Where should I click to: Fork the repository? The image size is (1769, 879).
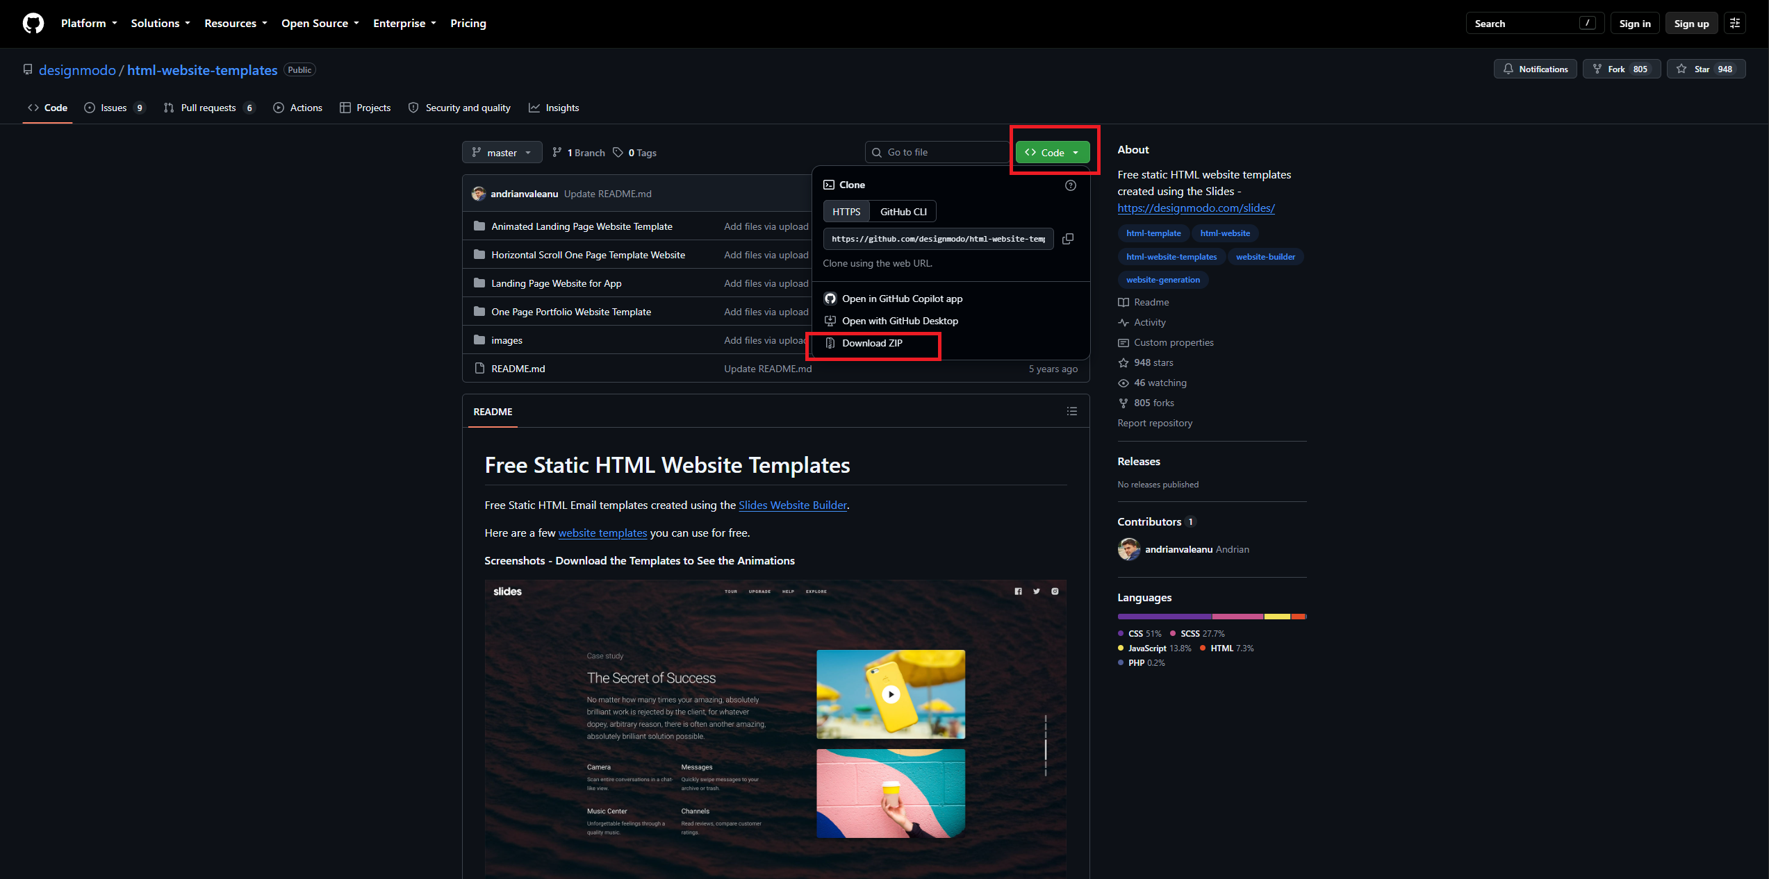1622,69
